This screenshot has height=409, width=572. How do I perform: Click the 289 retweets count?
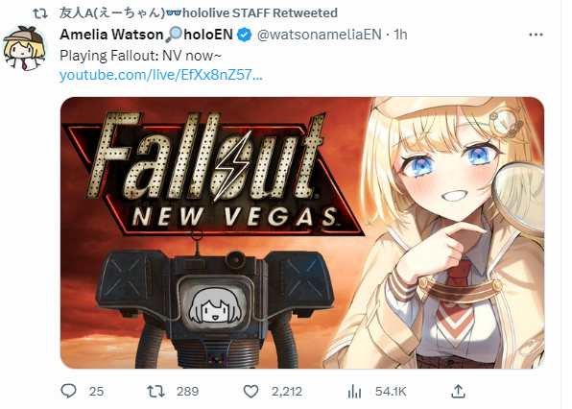[x=187, y=392]
